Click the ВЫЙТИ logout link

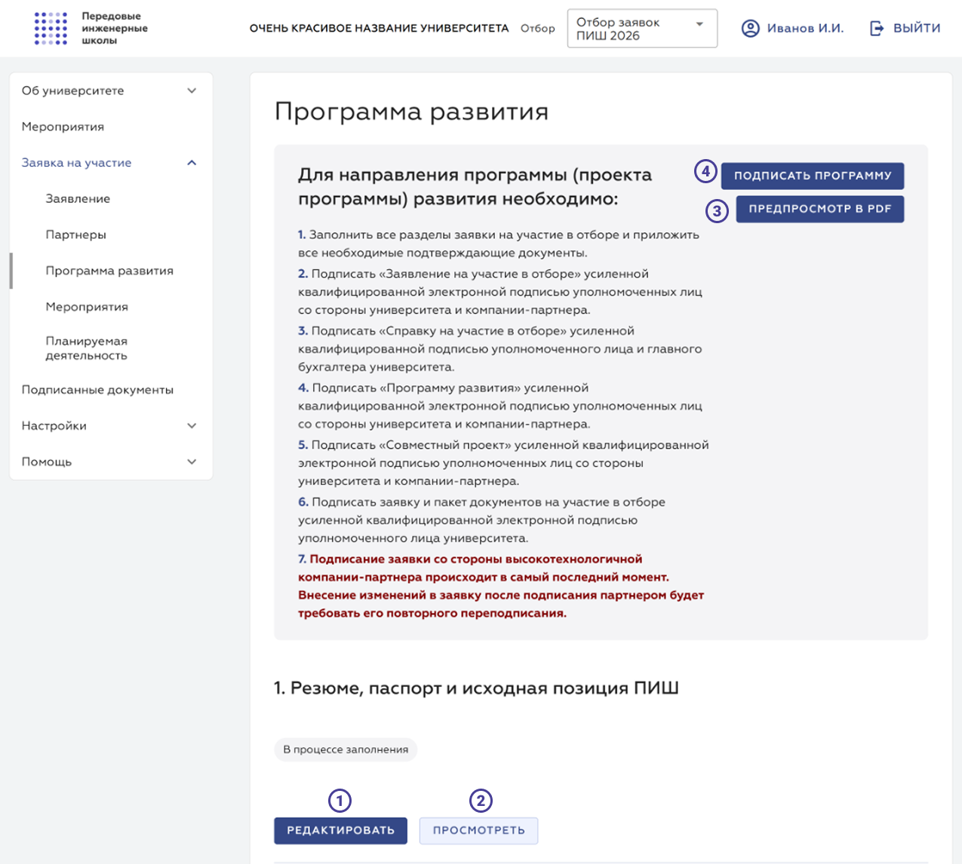pyautogui.click(x=917, y=29)
